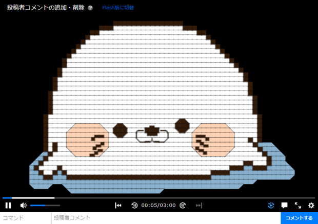Skip forward 10 seconds
Viewport: 318px width, 224px height.
(x=183, y=206)
